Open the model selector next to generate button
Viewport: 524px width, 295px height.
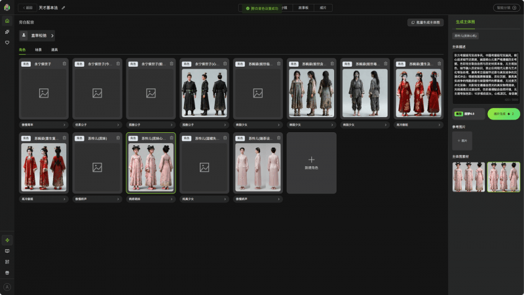coord(468,114)
